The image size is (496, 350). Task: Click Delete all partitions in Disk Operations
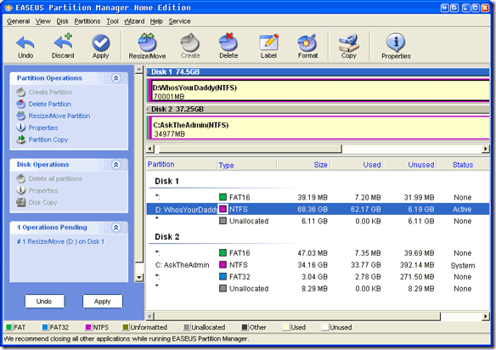(x=49, y=178)
